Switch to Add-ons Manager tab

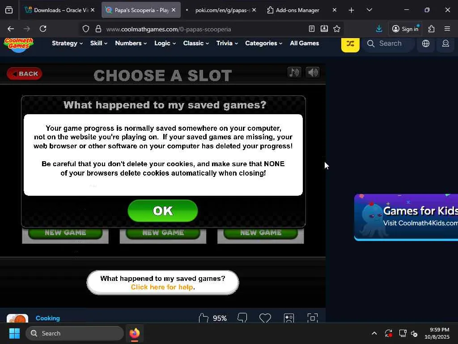(x=297, y=10)
